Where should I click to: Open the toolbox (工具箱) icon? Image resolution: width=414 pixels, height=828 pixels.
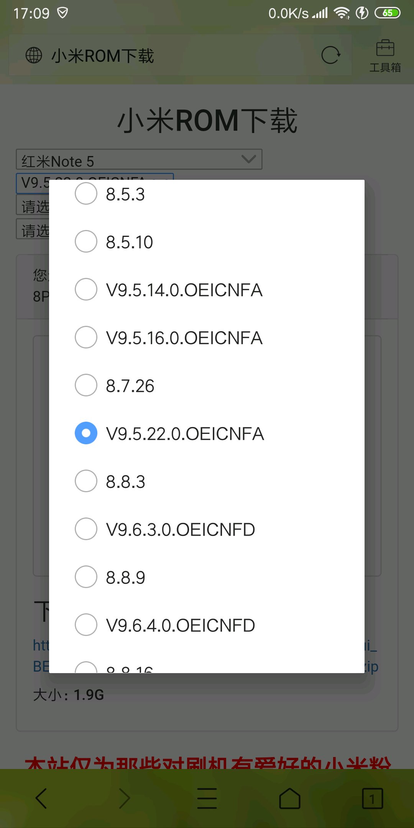point(385,56)
